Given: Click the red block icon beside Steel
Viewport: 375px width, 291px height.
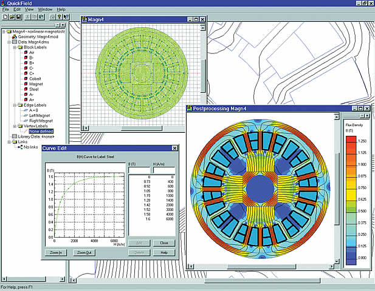Looking at the screenshot, I should click(x=26, y=89).
